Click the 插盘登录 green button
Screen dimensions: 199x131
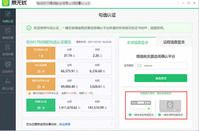161,78
